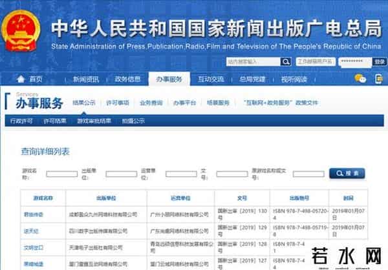Select the fifth services submenu item
Viewport: 388px width, 270px height.
pos(219,103)
